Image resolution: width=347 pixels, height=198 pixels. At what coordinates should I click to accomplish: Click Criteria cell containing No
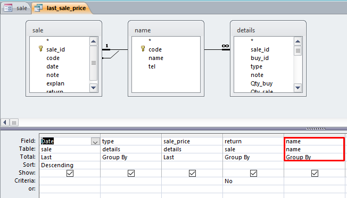pyautogui.click(x=253, y=181)
